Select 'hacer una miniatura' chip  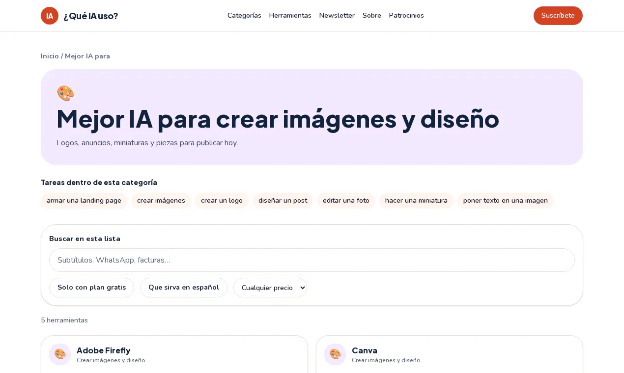416,201
